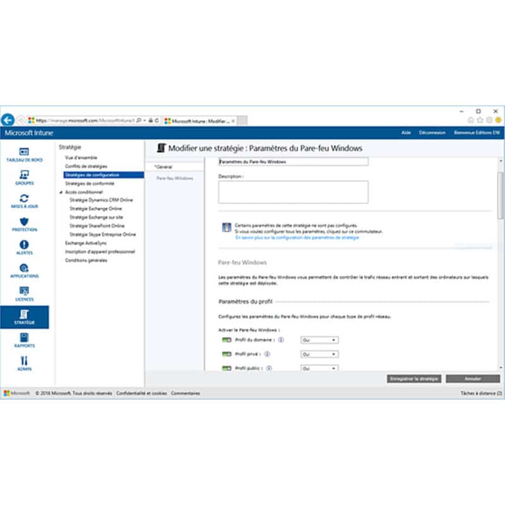505x505 pixels.
Task: Open the Tâches à distance link
Action: [481, 393]
